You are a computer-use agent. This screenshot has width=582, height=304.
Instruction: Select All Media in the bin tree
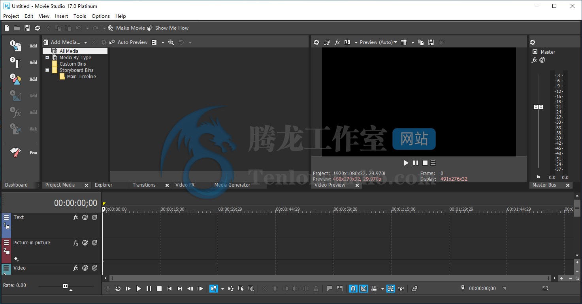[75, 51]
